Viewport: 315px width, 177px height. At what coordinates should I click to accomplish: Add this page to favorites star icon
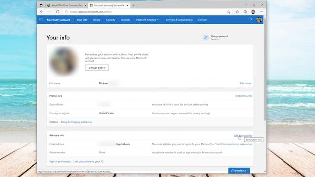coord(228,12)
